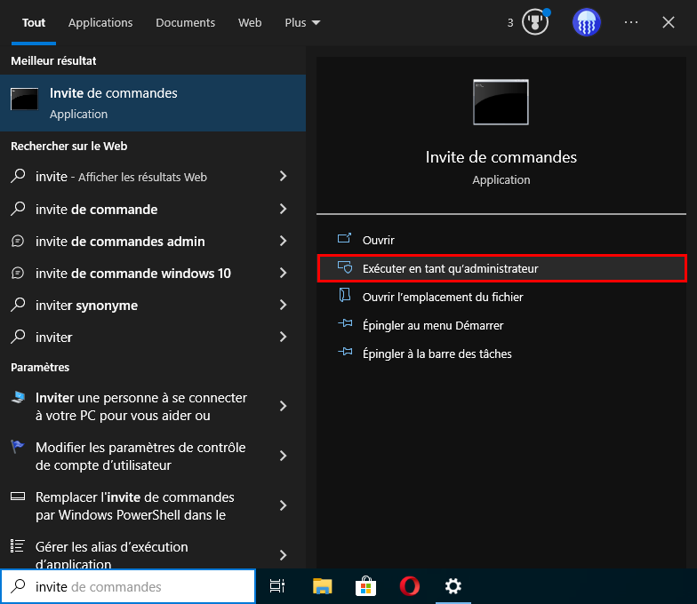697x604 pixels.
Task: Click search icon beside 'inviter synonyme'
Action: tap(18, 304)
